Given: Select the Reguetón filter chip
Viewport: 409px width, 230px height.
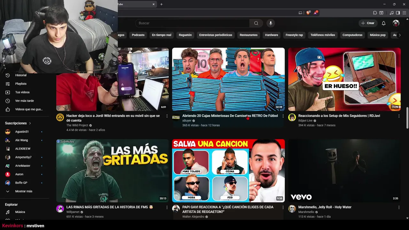Looking at the screenshot, I should point(185,35).
